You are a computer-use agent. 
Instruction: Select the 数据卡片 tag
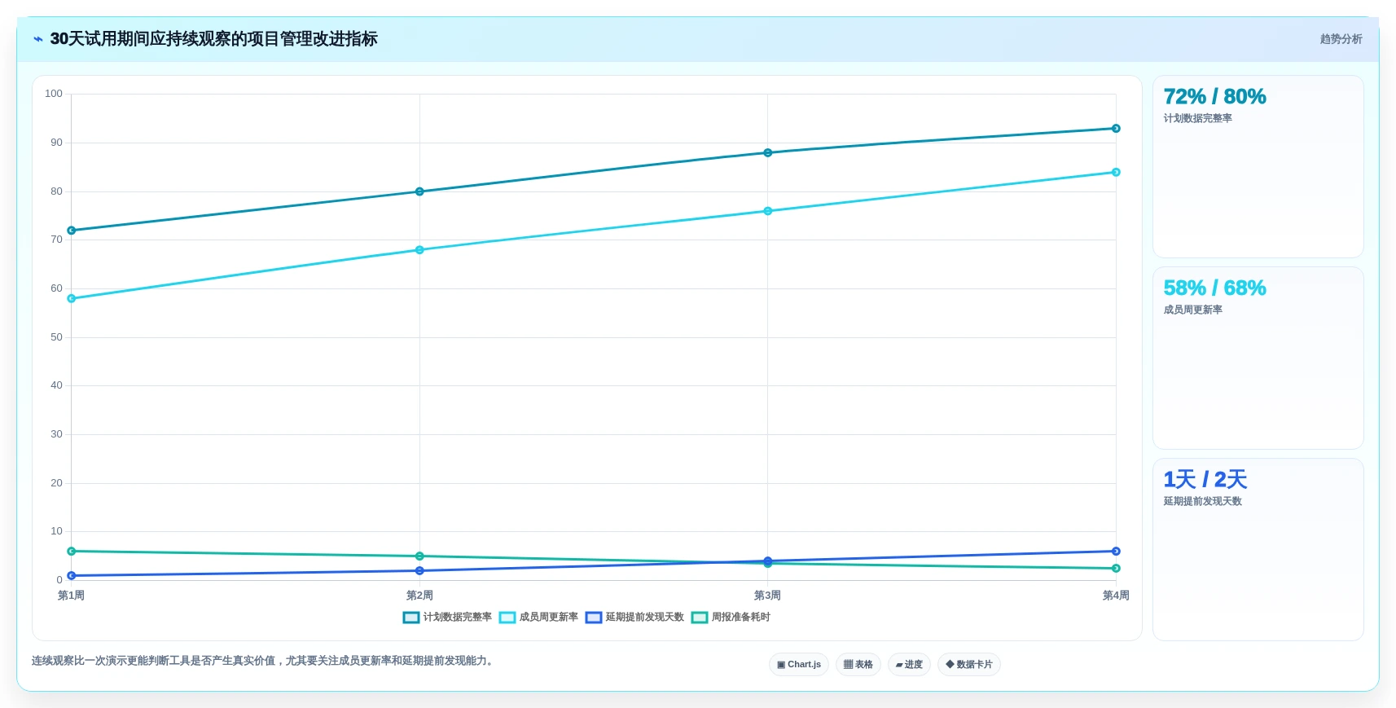pyautogui.click(x=969, y=665)
